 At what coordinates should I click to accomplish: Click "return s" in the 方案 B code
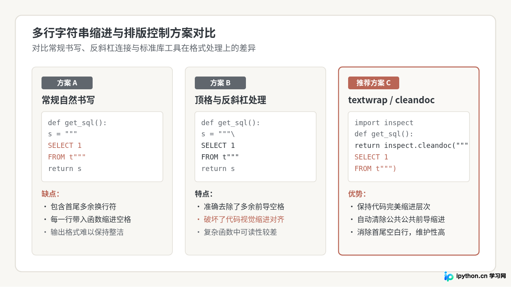(218, 169)
